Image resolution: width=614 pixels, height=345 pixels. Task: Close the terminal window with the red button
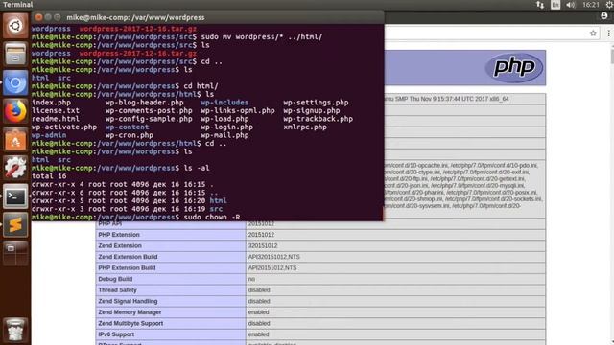38,17
